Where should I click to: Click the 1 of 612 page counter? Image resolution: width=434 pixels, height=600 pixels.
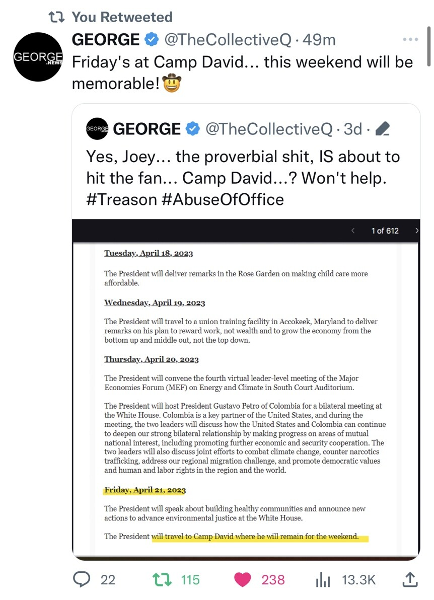tap(385, 231)
